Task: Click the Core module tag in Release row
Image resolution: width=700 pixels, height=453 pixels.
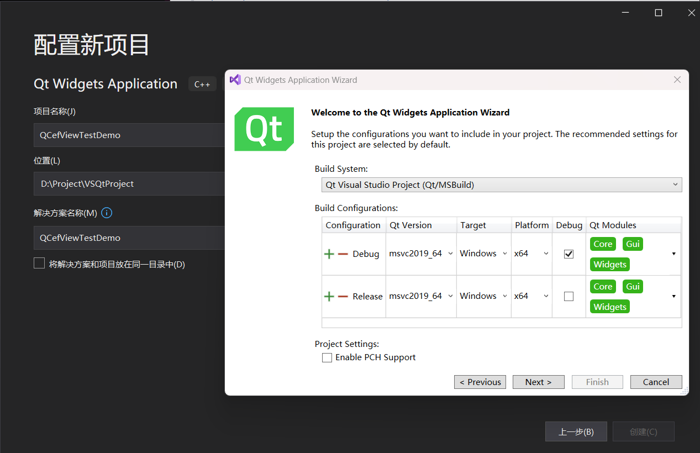Action: 603,287
